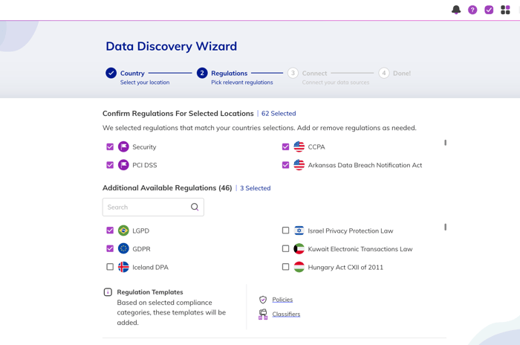The height and width of the screenshot is (345, 520).
Task: Click the 62 Selected count
Action: tap(279, 114)
